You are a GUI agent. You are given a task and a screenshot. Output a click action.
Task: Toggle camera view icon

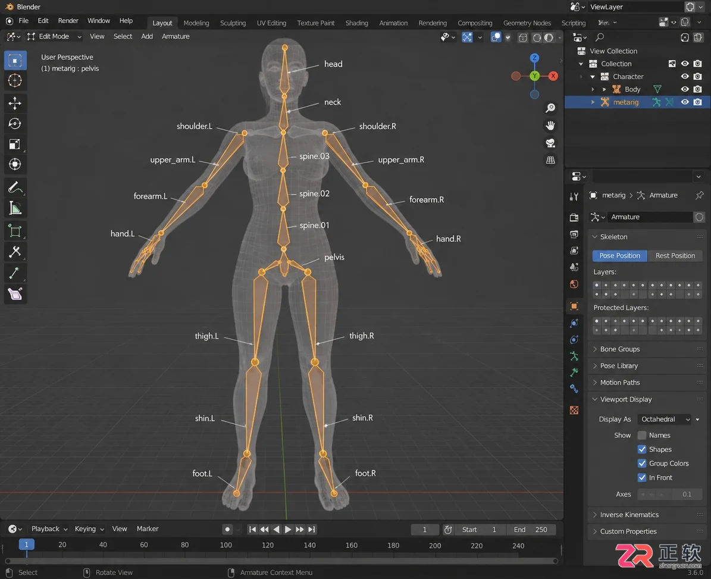[x=550, y=143]
